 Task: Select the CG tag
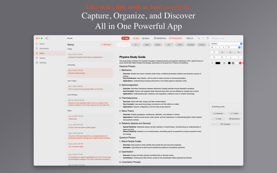coord(169,45)
